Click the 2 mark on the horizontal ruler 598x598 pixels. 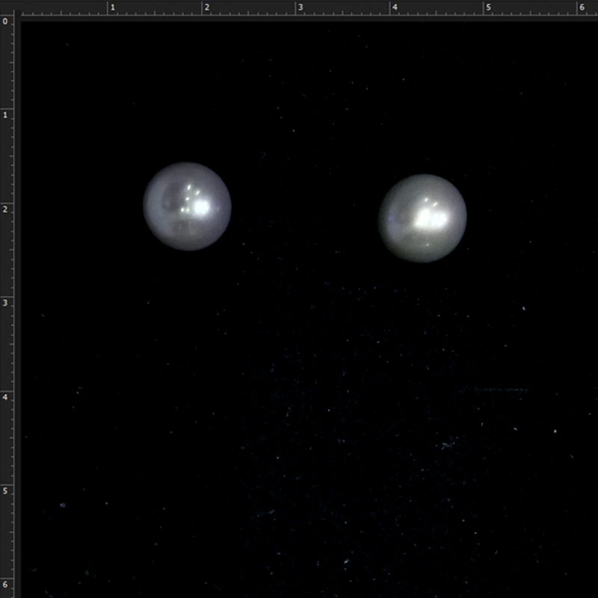207,7
